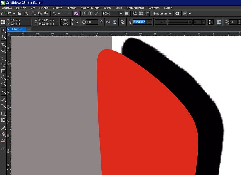Select the Pick tool
The image size is (241, 175).
4,30
